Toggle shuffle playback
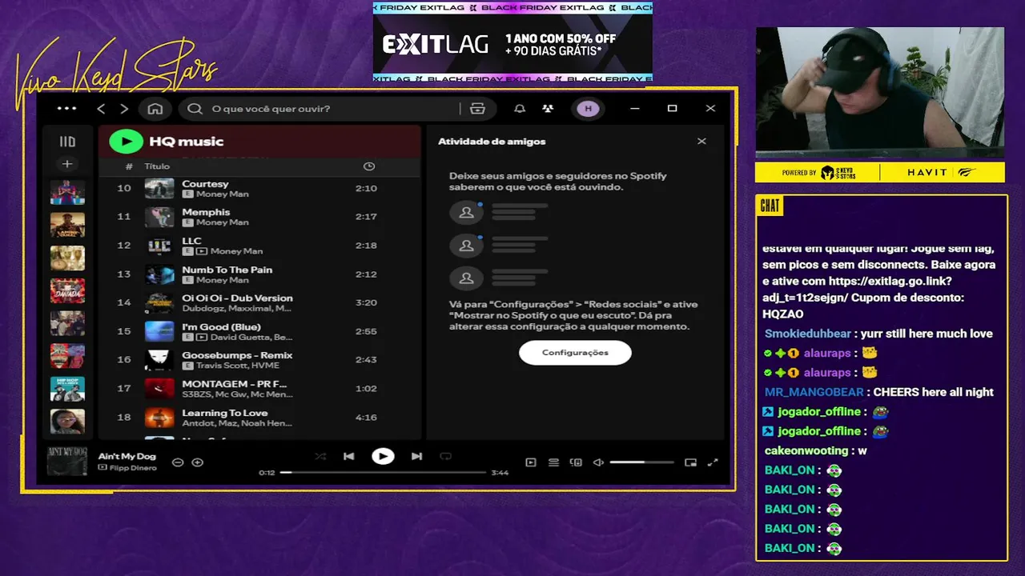This screenshot has height=576, width=1025. pos(320,457)
